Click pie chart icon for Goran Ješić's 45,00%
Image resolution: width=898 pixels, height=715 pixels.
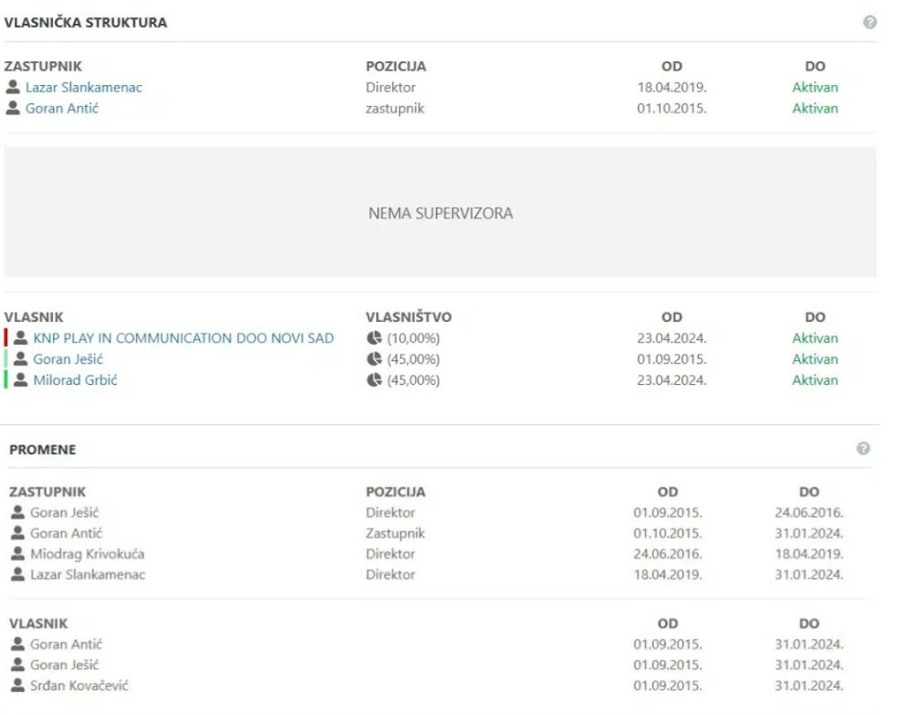tap(374, 360)
